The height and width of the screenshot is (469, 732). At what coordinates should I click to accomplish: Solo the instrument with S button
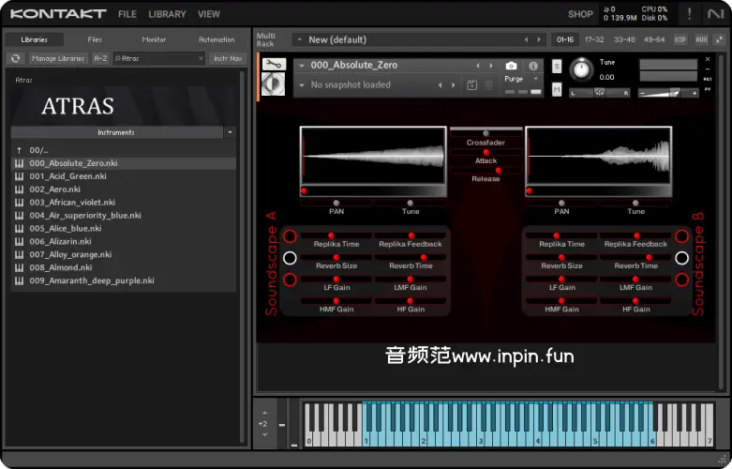(557, 66)
